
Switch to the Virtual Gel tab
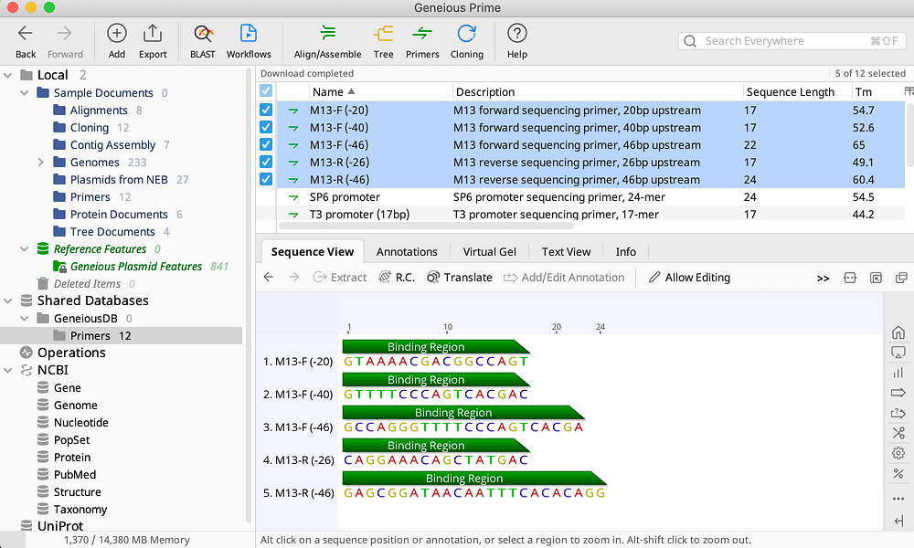click(x=489, y=252)
